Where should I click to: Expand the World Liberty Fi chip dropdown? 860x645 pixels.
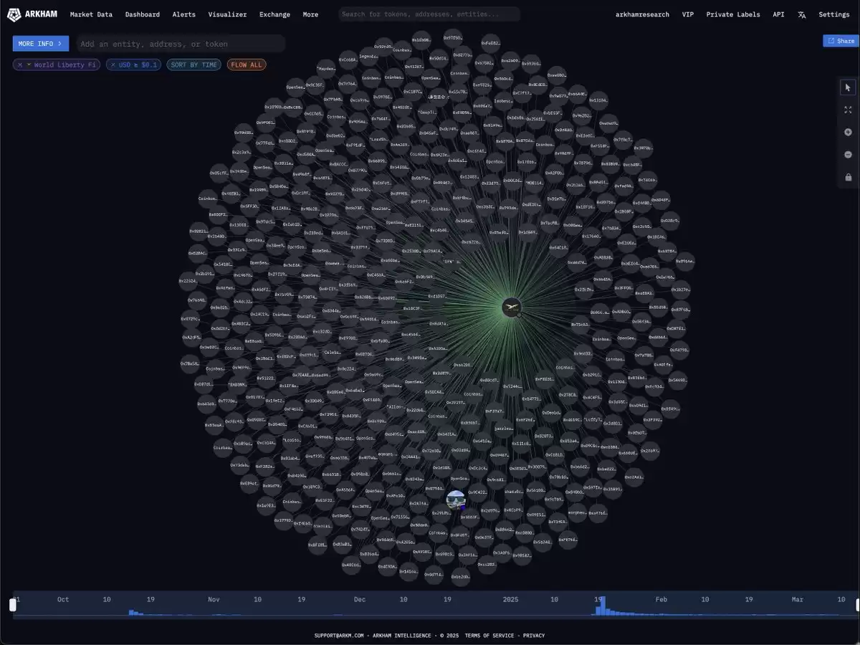[29, 64]
